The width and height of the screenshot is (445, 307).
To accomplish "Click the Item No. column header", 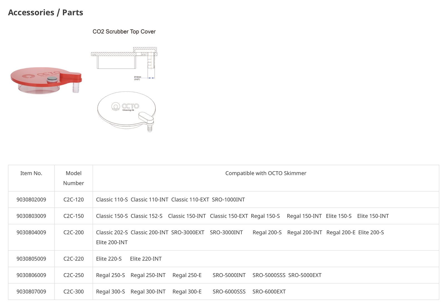I will point(31,173).
